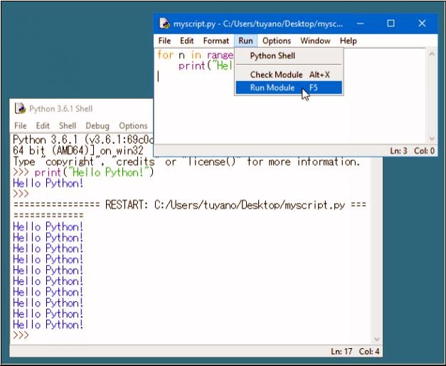Open the Shell menu in Python Shell
The width and height of the screenshot is (446, 366).
click(68, 126)
